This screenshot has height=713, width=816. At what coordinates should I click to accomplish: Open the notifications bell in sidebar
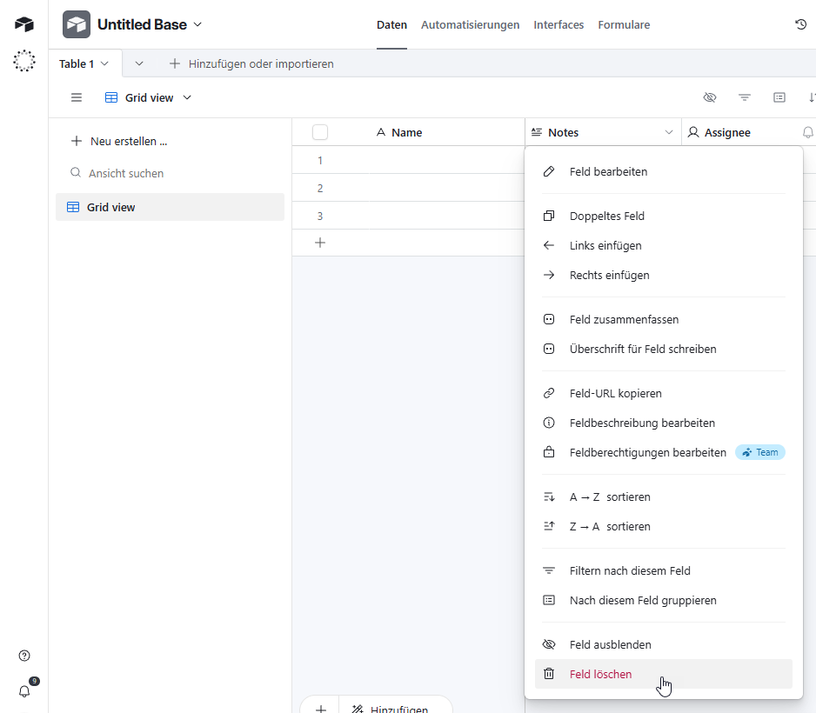point(24,691)
